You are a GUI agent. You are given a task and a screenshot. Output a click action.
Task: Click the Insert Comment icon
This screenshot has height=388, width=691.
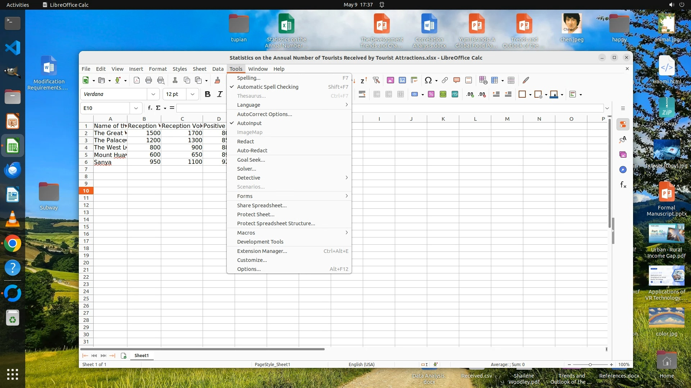(x=457, y=80)
